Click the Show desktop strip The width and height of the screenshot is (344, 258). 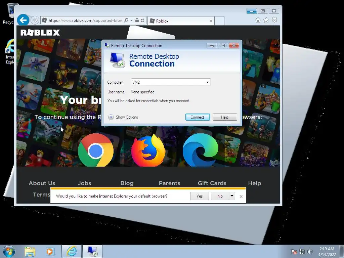342,251
